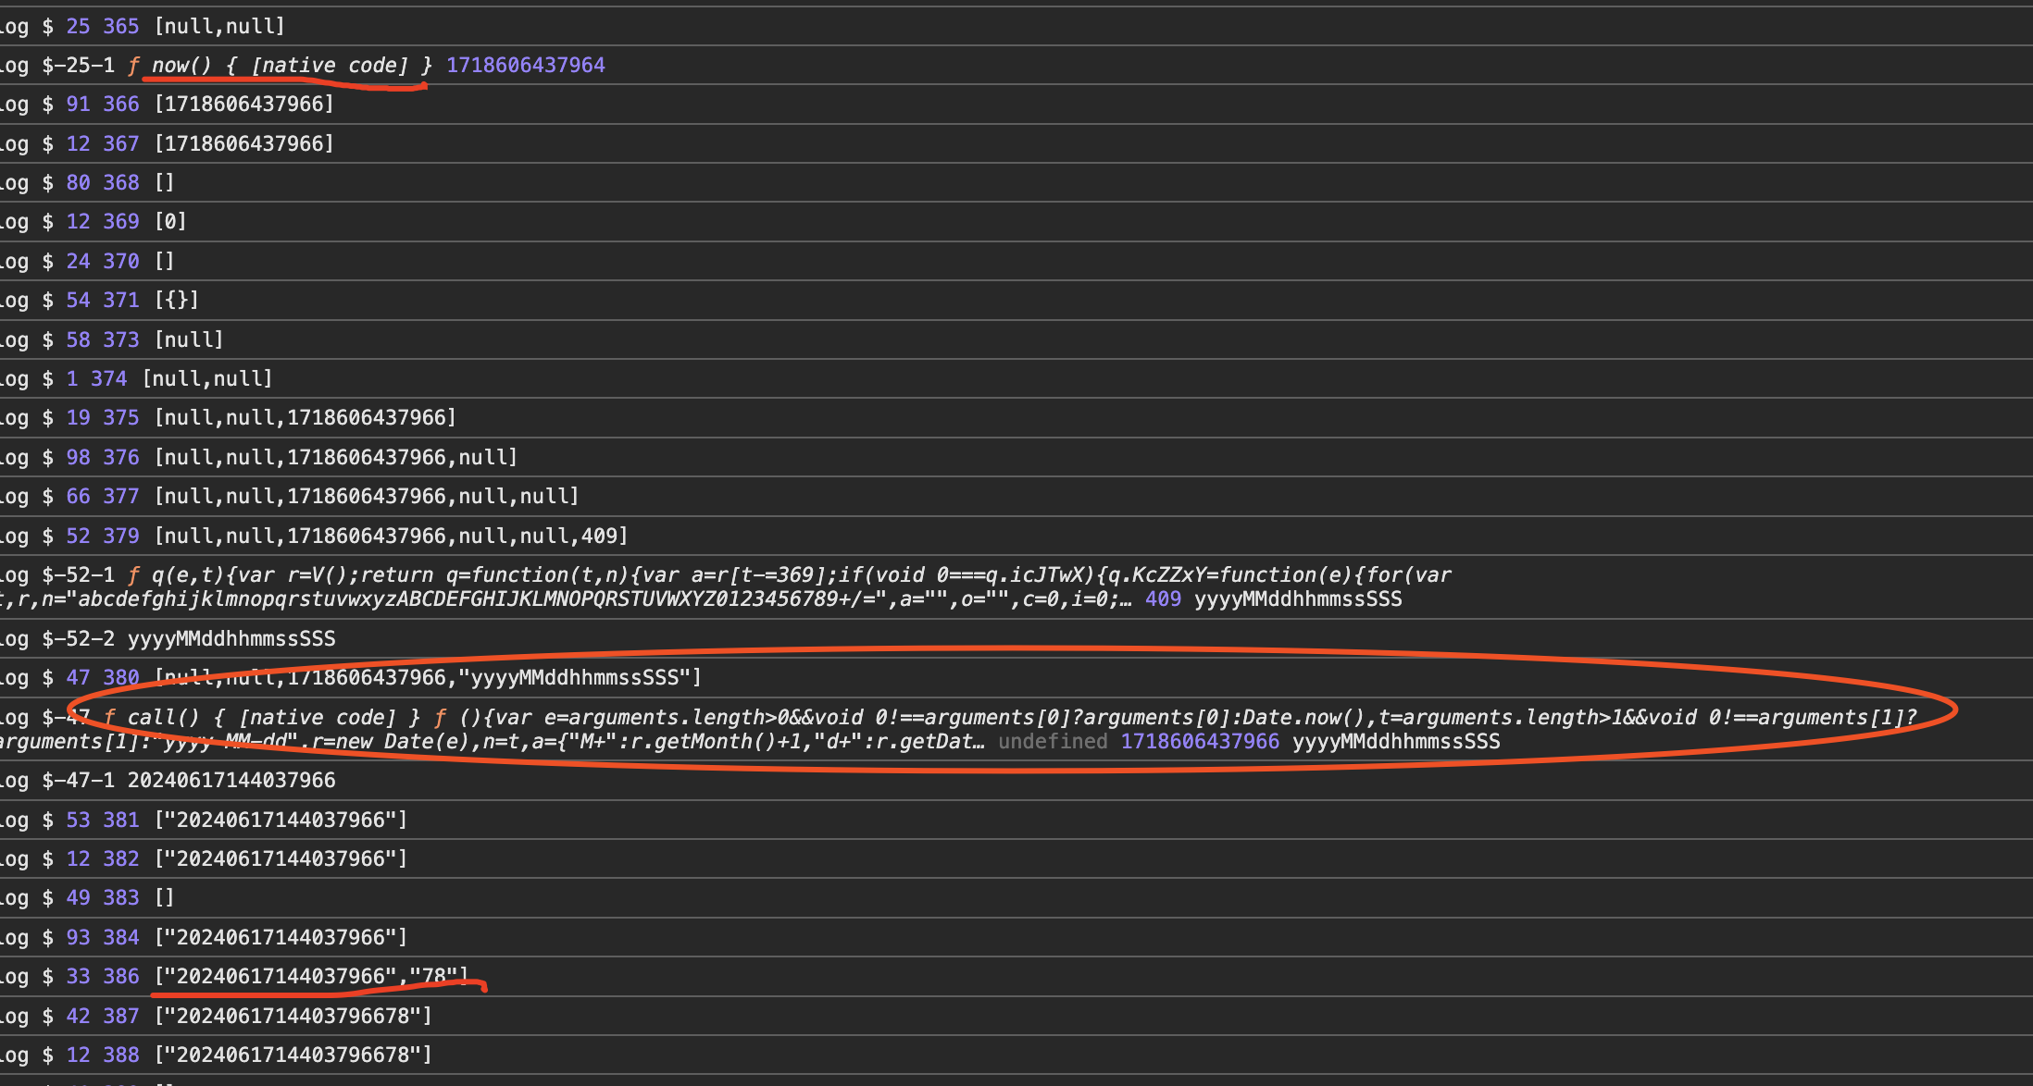Click the [{}] value in row 371
The image size is (2033, 1086).
(177, 301)
